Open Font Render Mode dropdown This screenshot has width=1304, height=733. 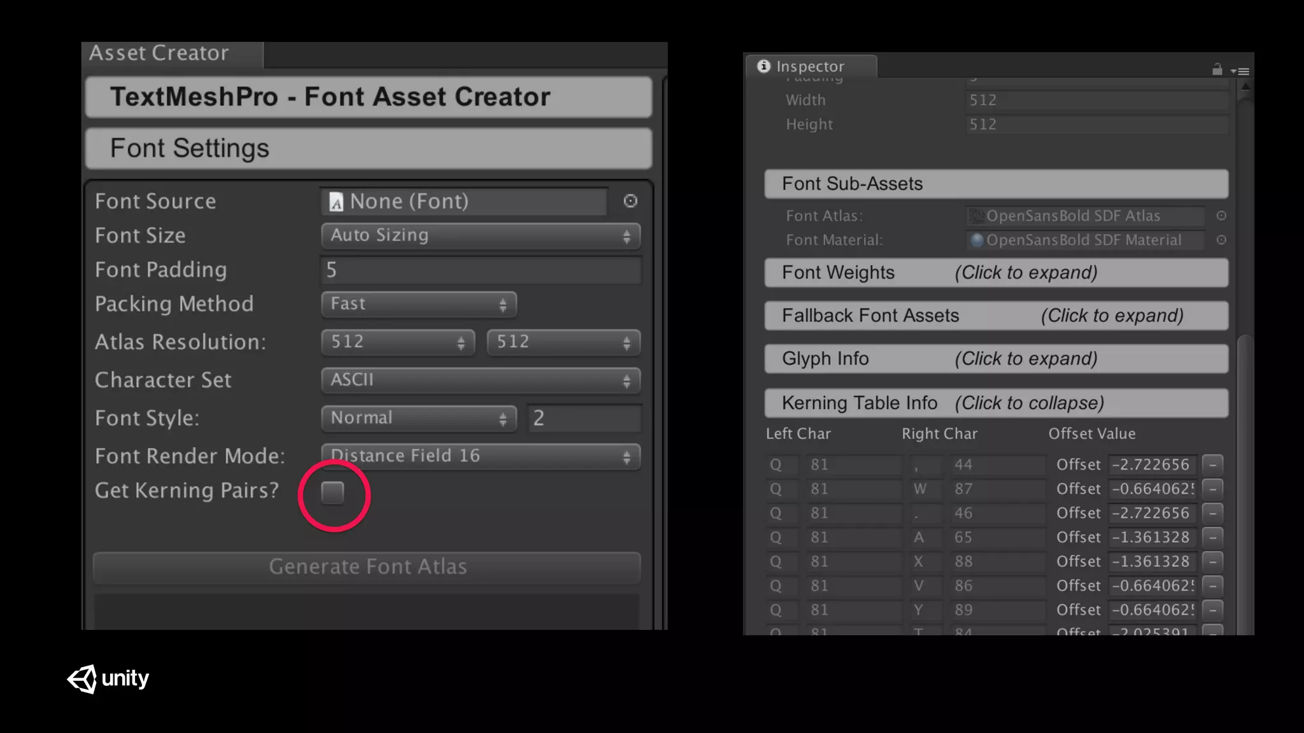tap(481, 456)
